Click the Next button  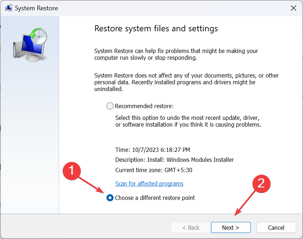[x=231, y=227]
